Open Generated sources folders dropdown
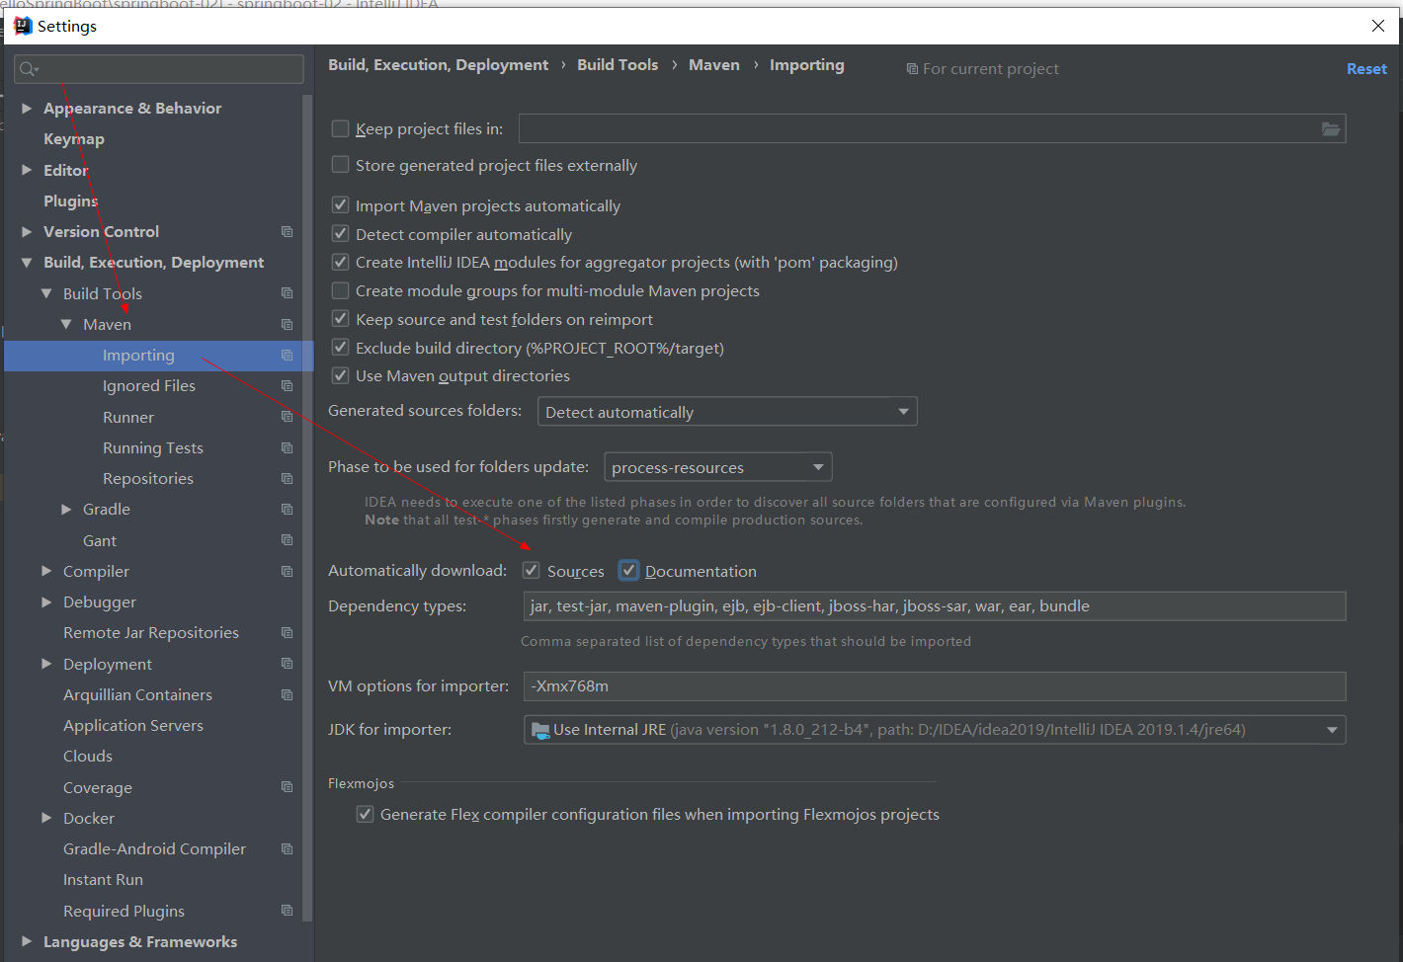Image resolution: width=1403 pixels, height=962 pixels. coord(727,412)
